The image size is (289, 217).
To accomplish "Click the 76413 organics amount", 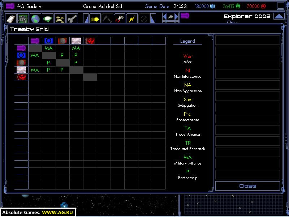I will [x=229, y=7].
